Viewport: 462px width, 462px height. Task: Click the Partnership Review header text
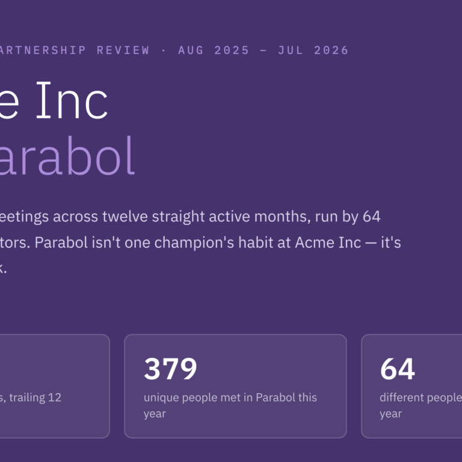(75, 50)
